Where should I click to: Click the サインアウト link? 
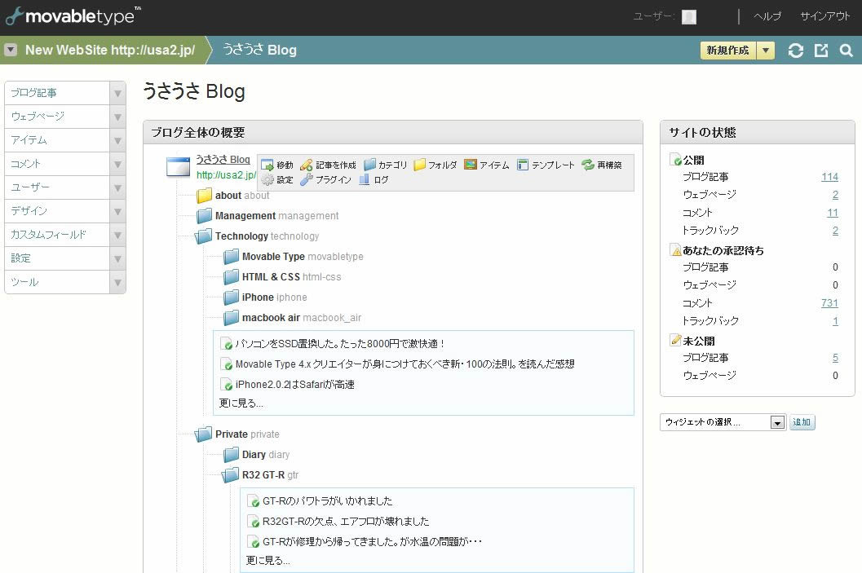point(825,16)
